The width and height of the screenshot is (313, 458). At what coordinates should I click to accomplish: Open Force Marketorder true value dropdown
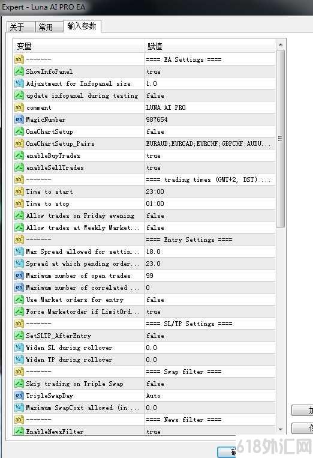pos(210,312)
